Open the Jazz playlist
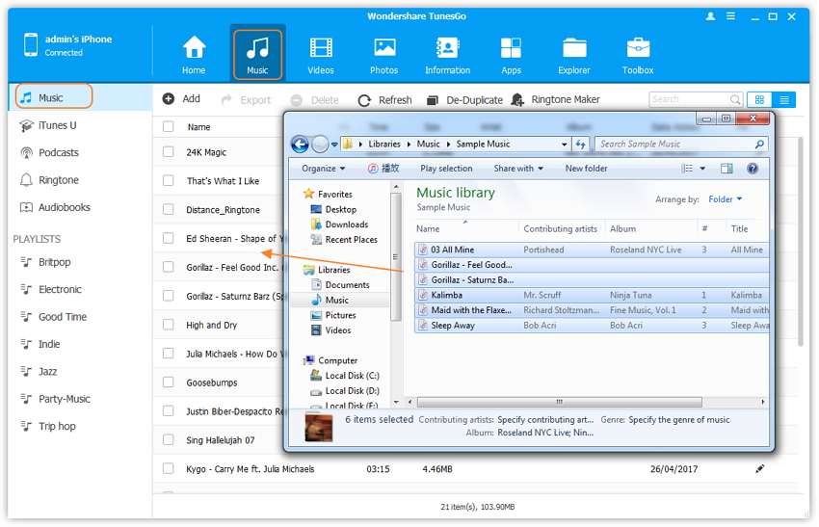This screenshot has width=819, height=527. click(x=47, y=371)
